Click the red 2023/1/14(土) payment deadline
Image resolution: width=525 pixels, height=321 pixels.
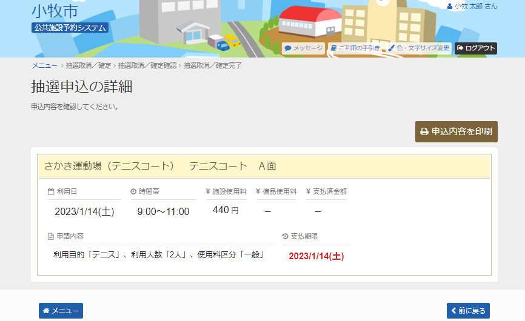tap(316, 256)
